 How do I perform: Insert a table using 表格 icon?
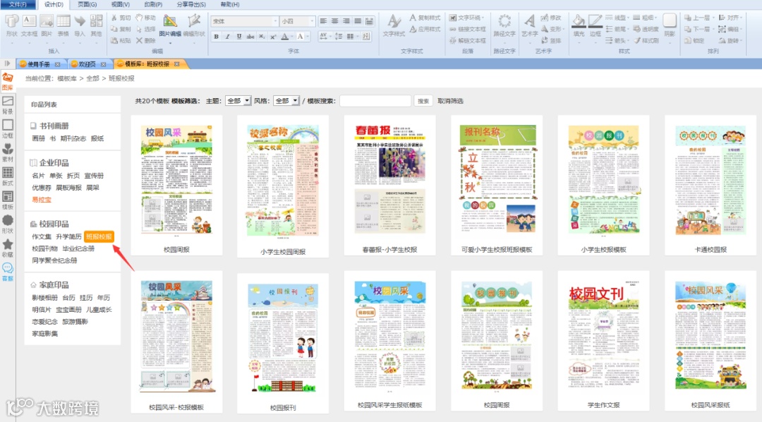point(64,26)
